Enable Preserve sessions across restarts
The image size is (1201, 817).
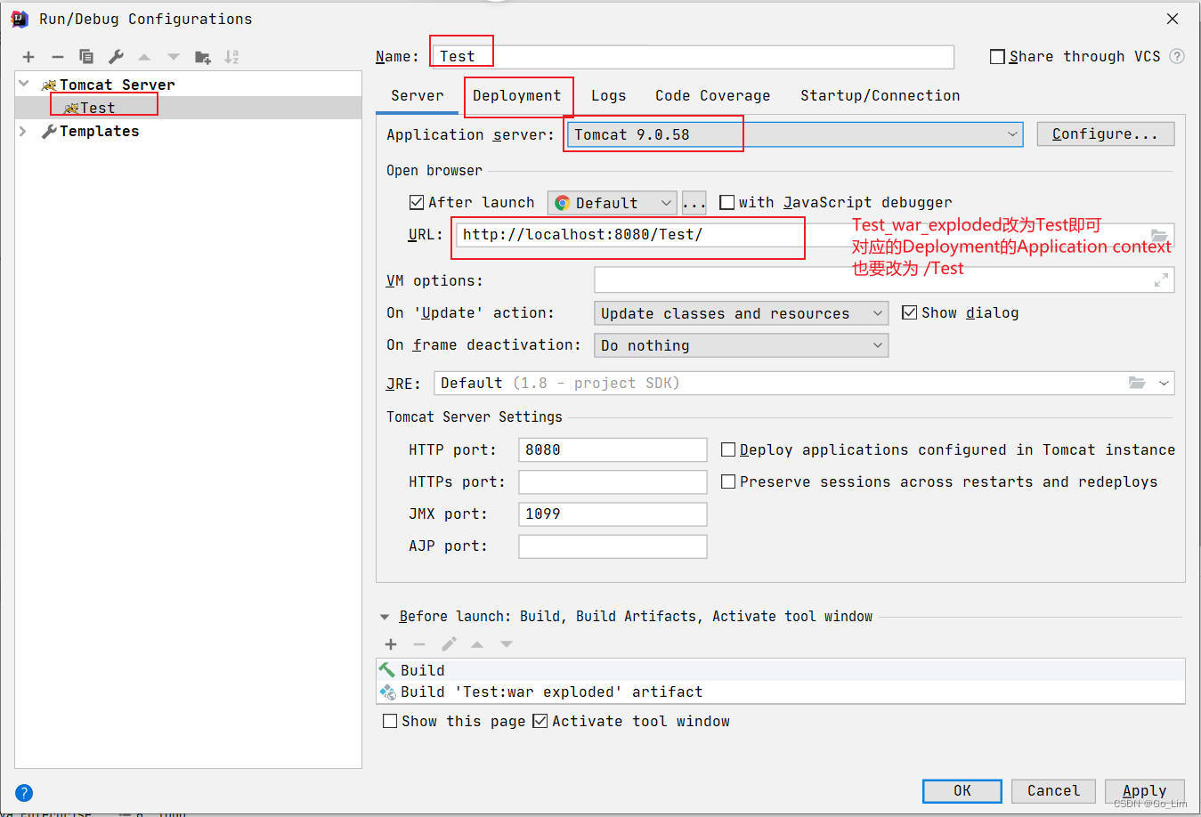tap(728, 481)
